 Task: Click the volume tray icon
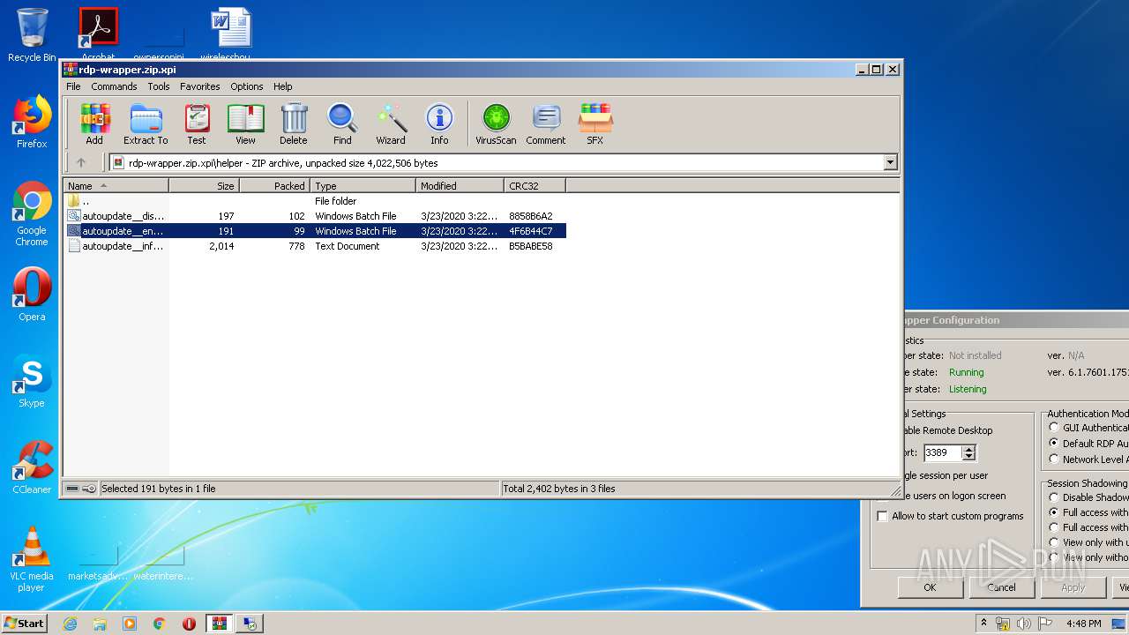click(x=1024, y=624)
